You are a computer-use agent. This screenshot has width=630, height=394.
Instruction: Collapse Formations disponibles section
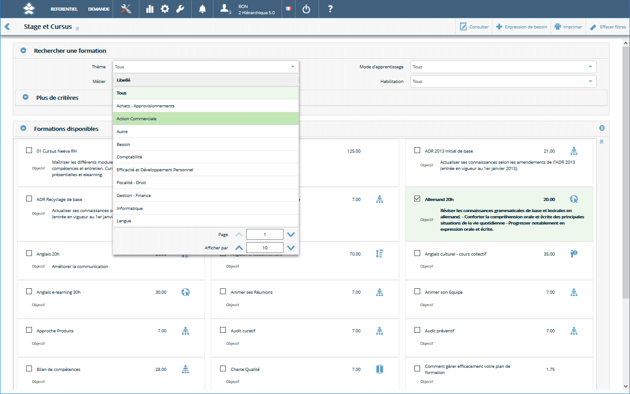pyautogui.click(x=24, y=128)
